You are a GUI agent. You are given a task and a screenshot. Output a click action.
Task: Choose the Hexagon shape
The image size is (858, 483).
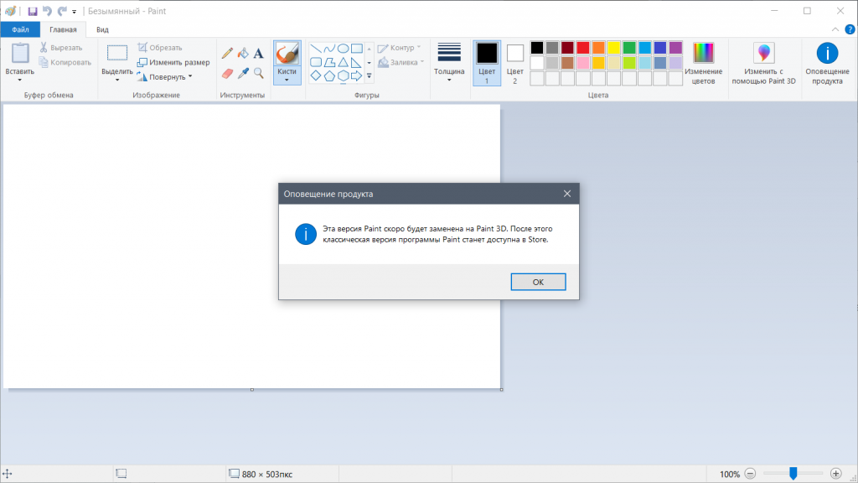click(x=343, y=76)
